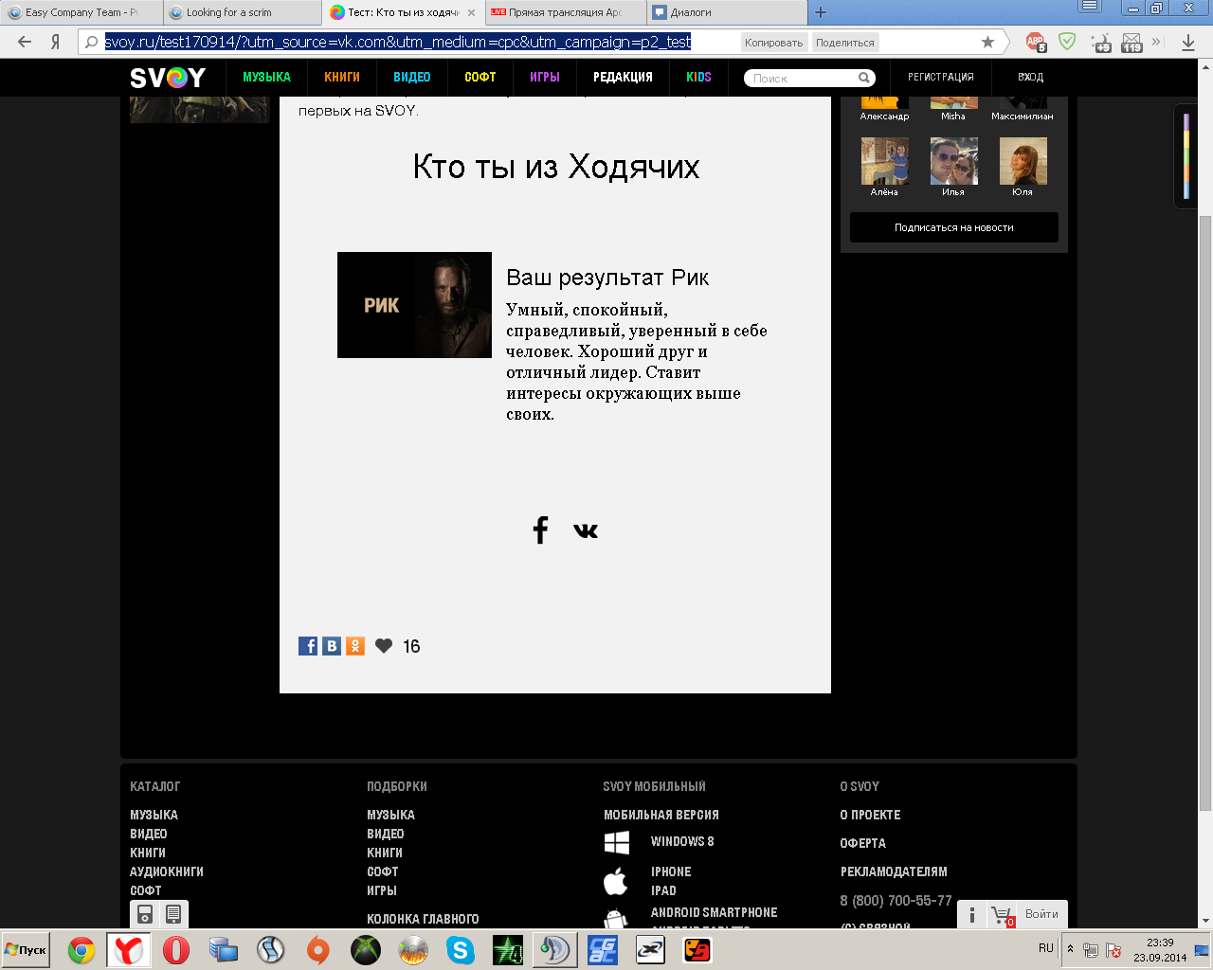Screen dimensions: 1213x970
Task: Click Apple logo icon in mobile section
Action: tap(616, 881)
